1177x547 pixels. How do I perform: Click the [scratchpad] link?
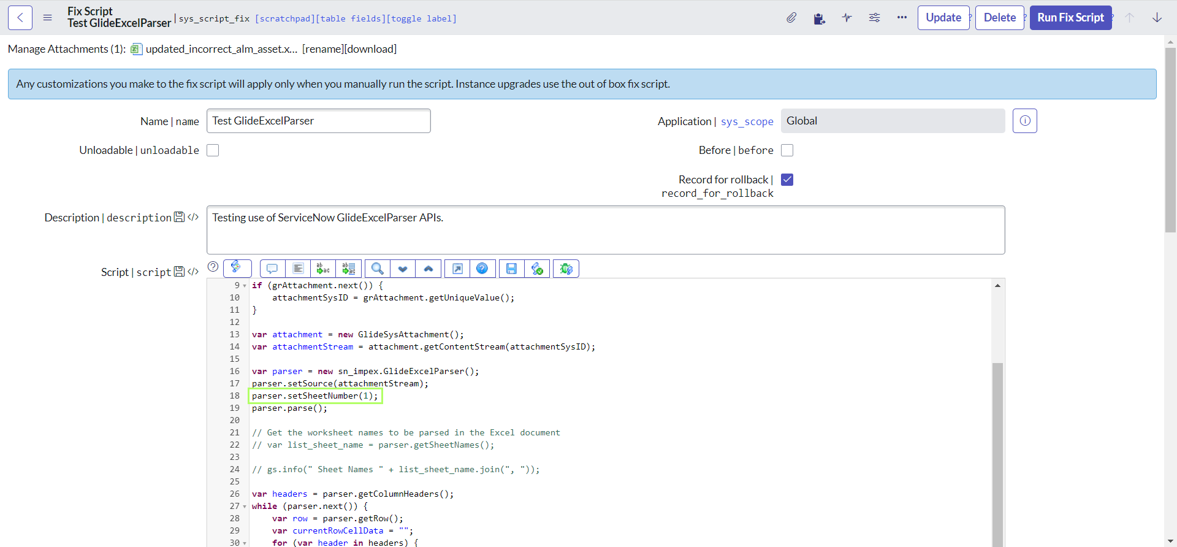pyautogui.click(x=285, y=18)
